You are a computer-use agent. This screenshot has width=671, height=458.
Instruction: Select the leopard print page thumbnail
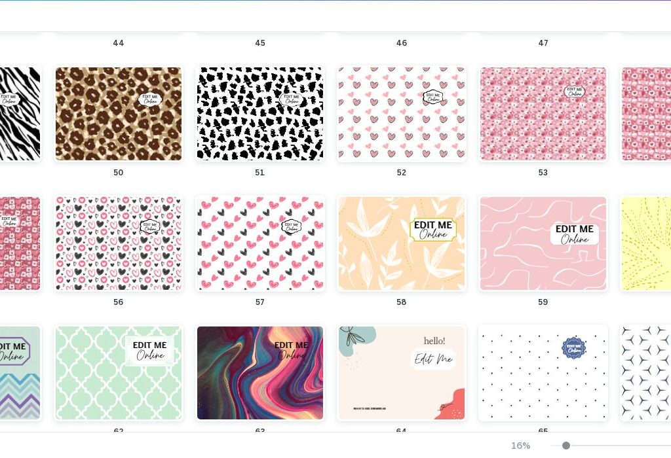pyautogui.click(x=119, y=114)
